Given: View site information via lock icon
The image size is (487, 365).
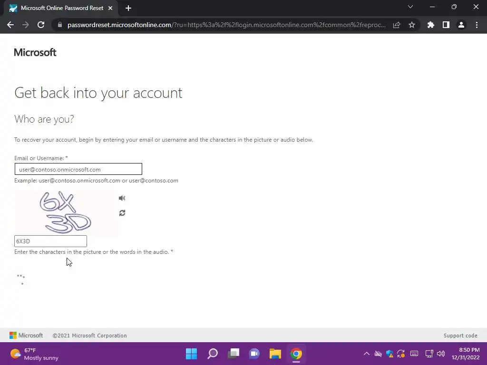Looking at the screenshot, I should [x=60, y=25].
